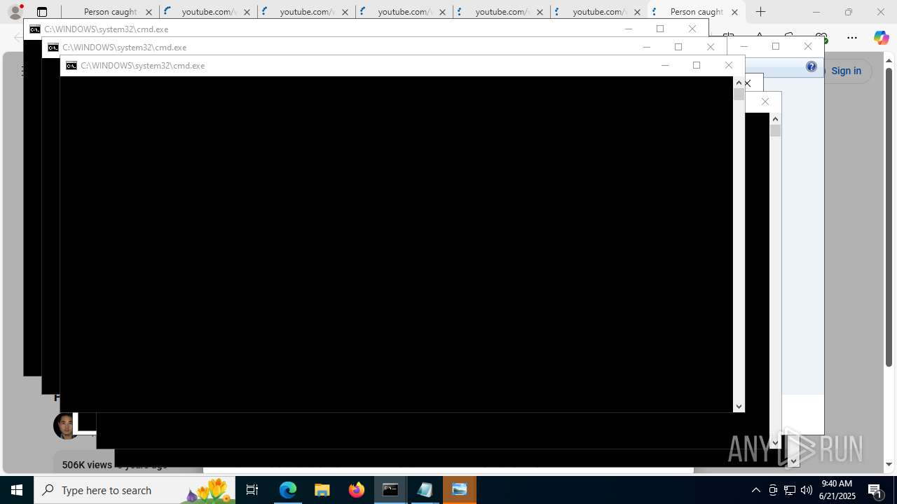Close the fourth youtube.com tab
Screen dimensions: 897x504
point(540,12)
